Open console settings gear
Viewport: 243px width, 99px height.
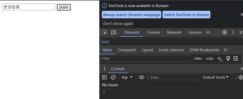240,77
